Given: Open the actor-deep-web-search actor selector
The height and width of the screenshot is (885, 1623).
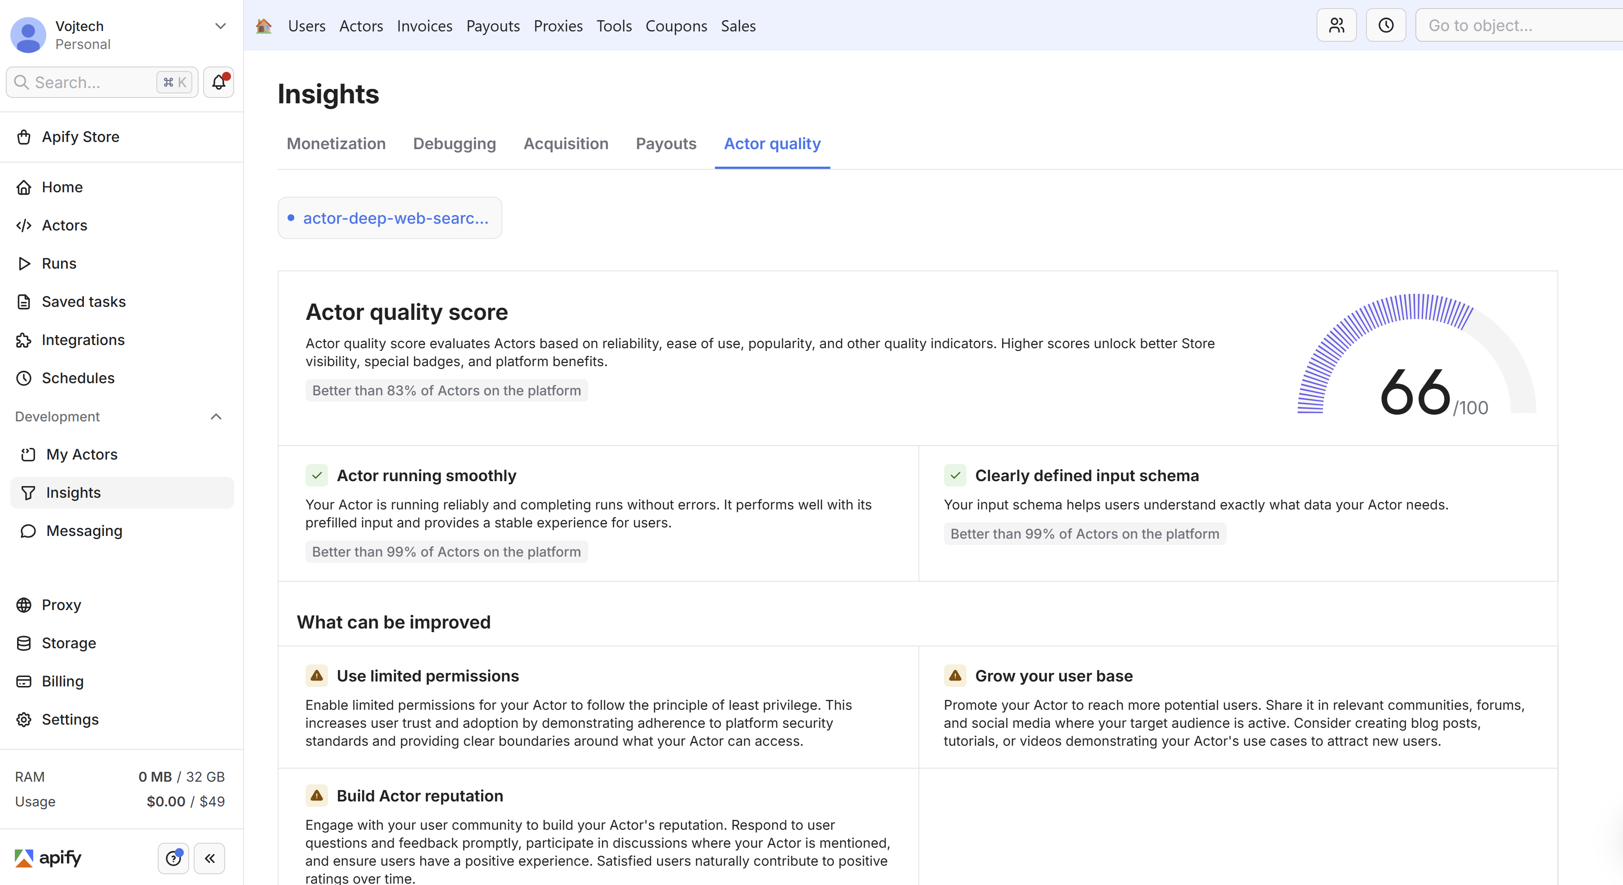Looking at the screenshot, I should [x=390, y=218].
